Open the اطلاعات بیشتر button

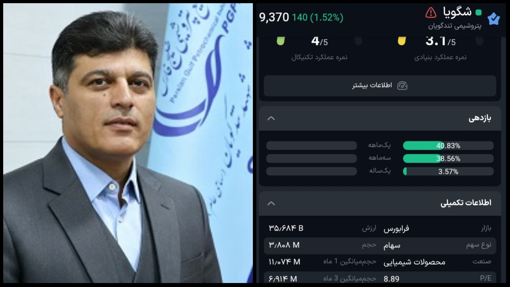pos(380,86)
